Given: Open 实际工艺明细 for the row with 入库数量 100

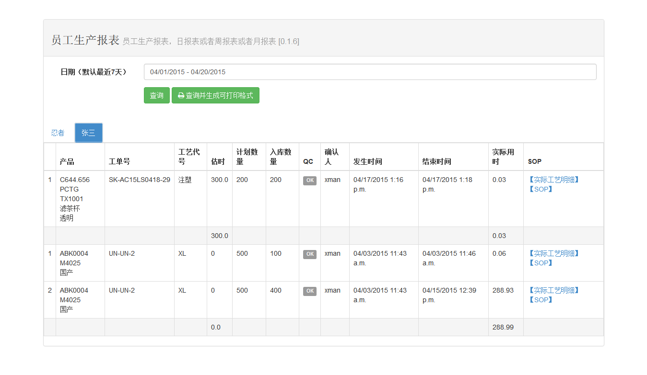Looking at the screenshot, I should [554, 253].
